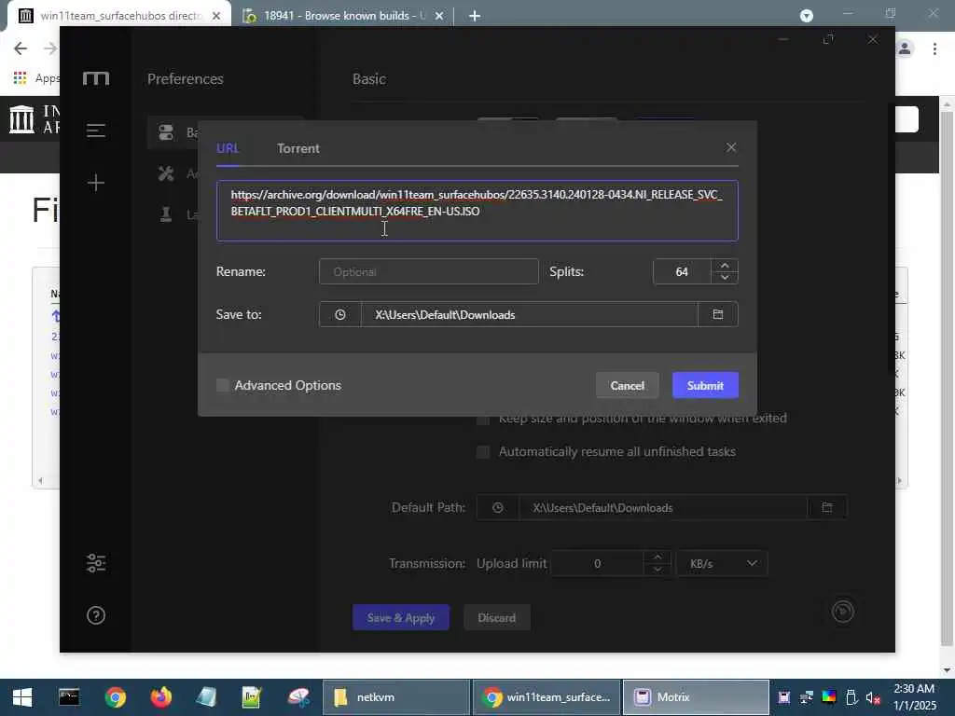Click the Basic preferences category icon
Image resolution: width=955 pixels, height=716 pixels.
(x=166, y=132)
